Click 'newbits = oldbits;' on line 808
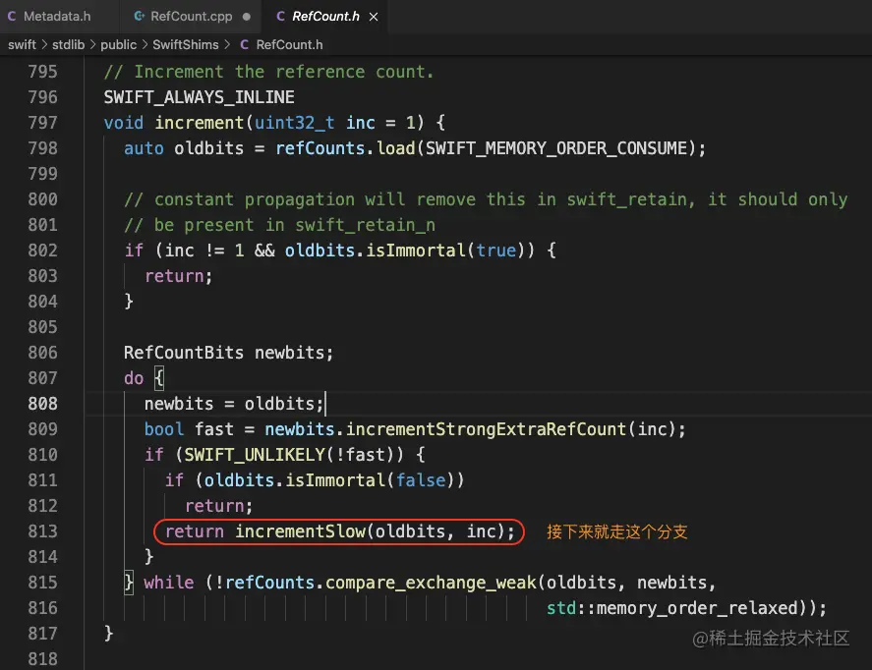The image size is (872, 670). pos(234,404)
